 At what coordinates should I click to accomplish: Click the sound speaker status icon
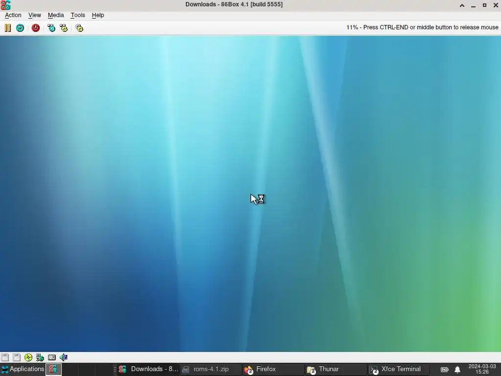pyautogui.click(x=63, y=357)
